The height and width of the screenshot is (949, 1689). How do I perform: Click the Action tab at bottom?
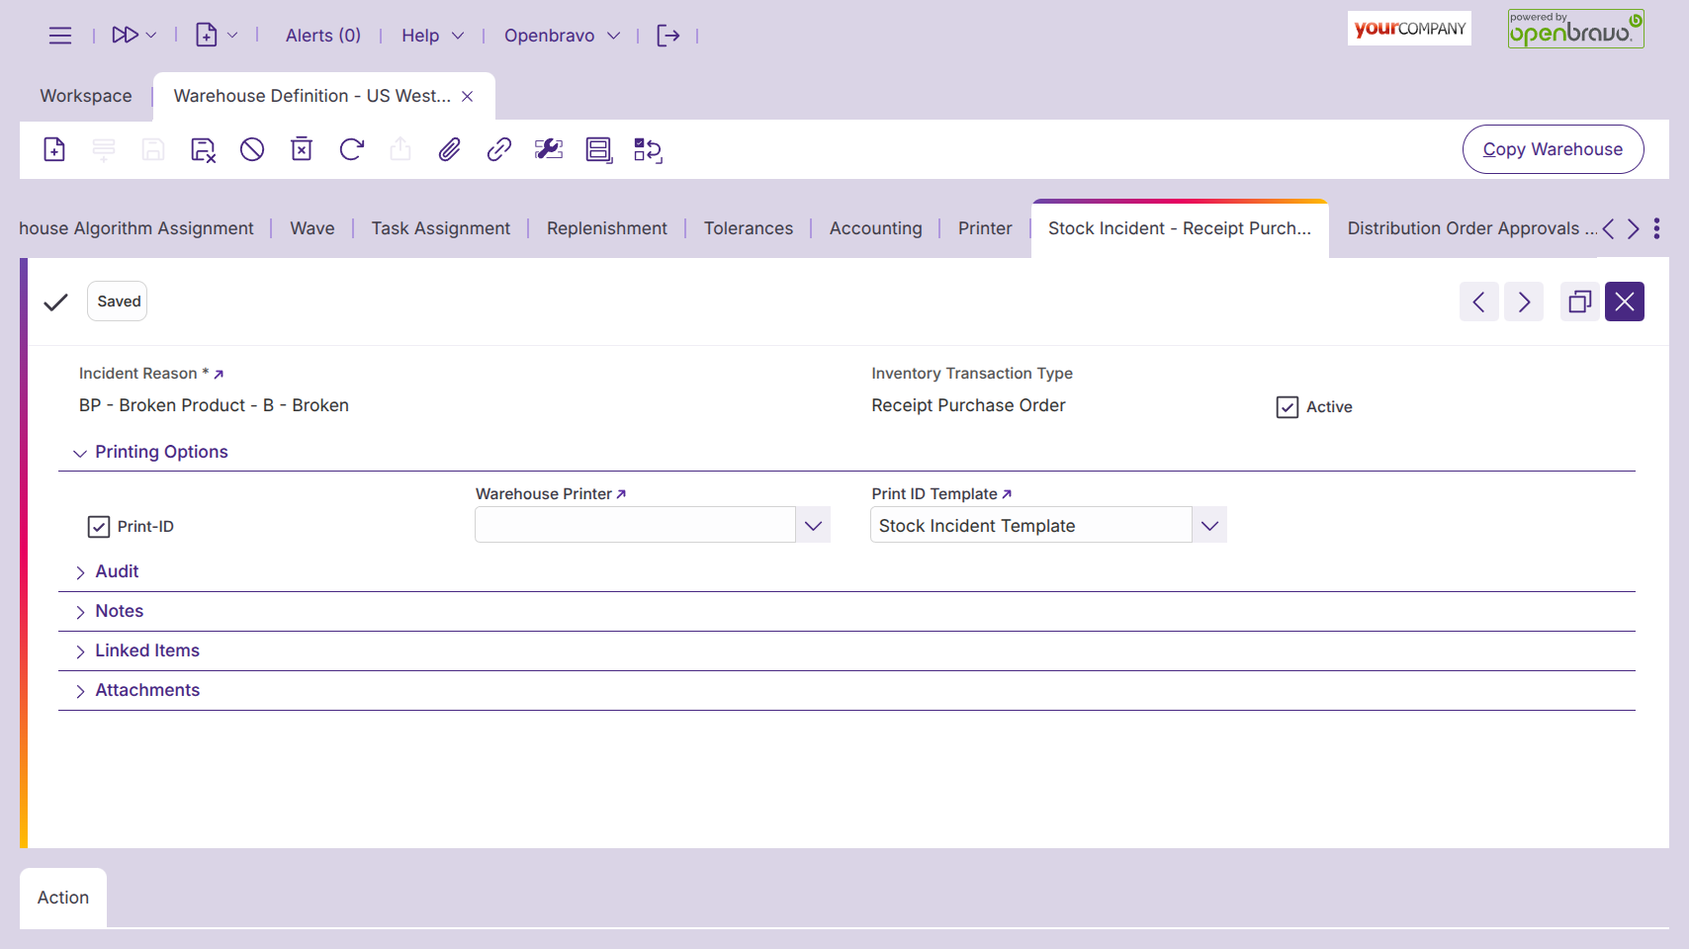click(63, 898)
